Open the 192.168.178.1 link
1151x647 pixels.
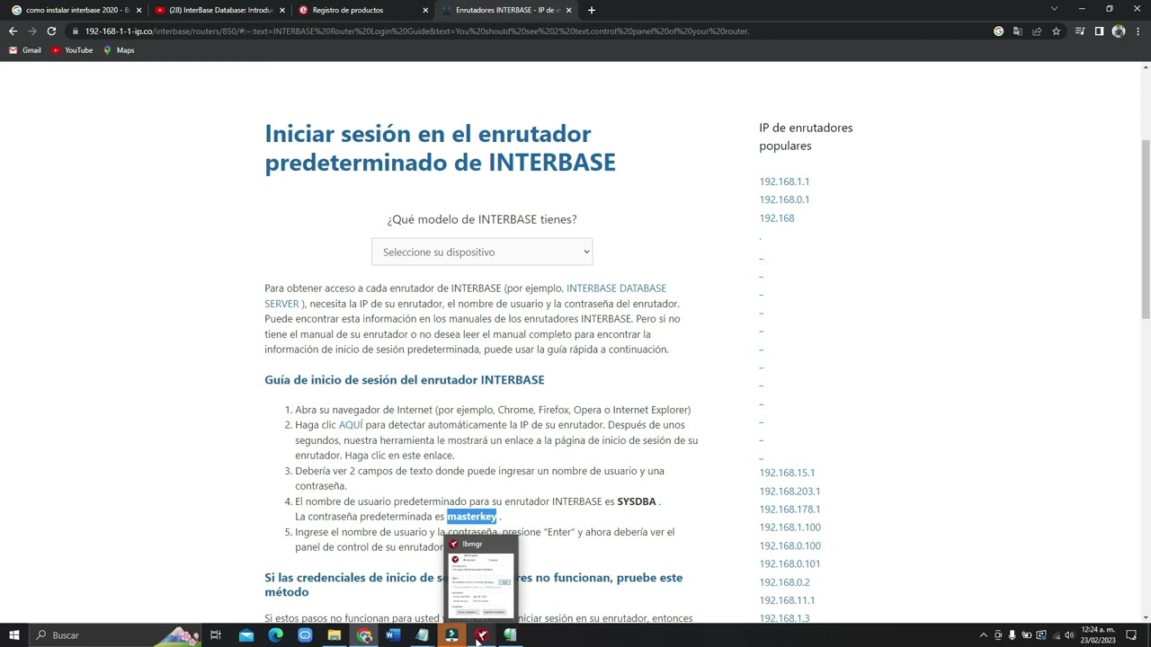click(790, 510)
